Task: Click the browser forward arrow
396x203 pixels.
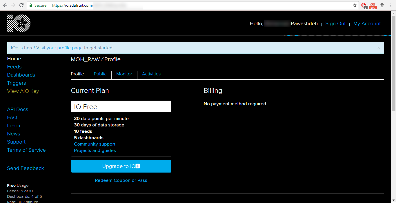Action: pyautogui.click(x=13, y=5)
